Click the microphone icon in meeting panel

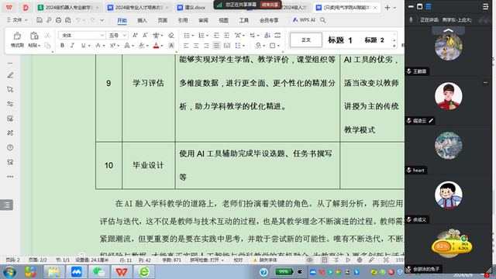tap(411, 20)
